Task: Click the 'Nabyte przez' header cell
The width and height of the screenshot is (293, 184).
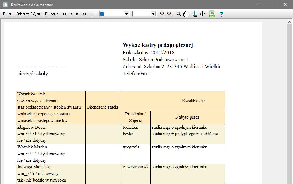Action: pos(187,117)
